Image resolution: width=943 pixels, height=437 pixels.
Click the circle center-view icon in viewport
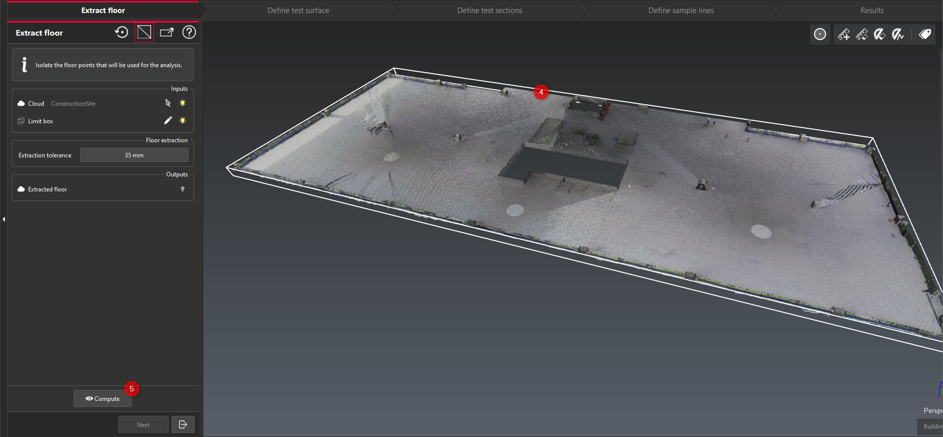tap(820, 34)
